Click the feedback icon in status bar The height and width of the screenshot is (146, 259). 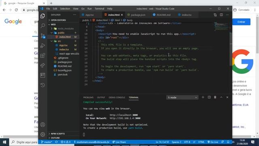point(223,142)
